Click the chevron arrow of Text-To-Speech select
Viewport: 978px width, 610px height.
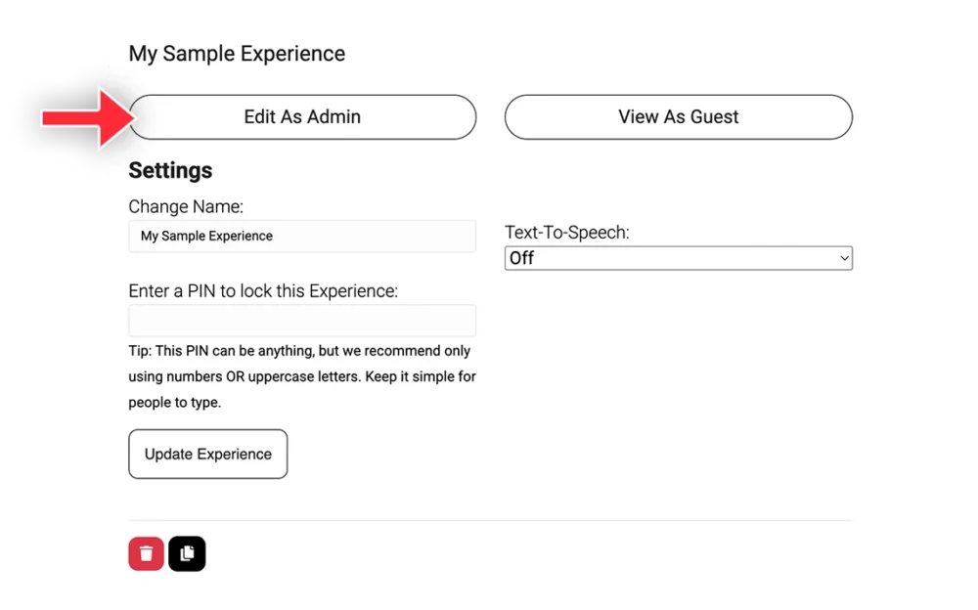[845, 258]
